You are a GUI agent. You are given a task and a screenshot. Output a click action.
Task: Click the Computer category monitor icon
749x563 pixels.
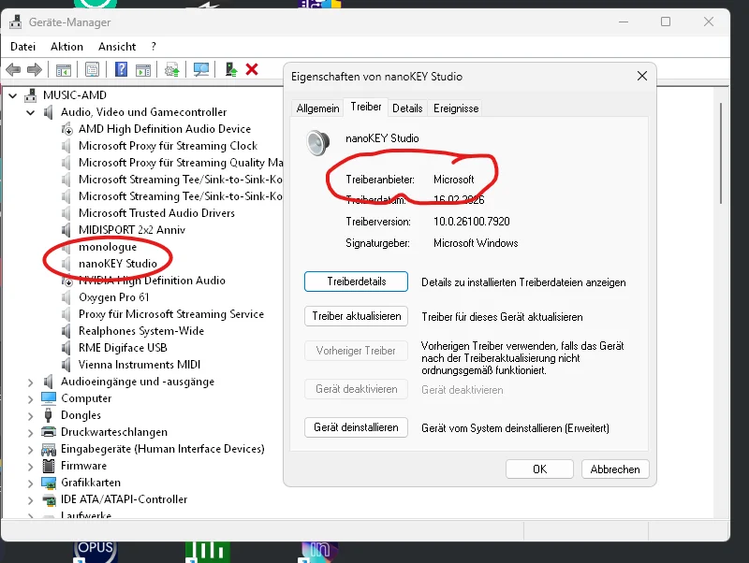pyautogui.click(x=49, y=397)
